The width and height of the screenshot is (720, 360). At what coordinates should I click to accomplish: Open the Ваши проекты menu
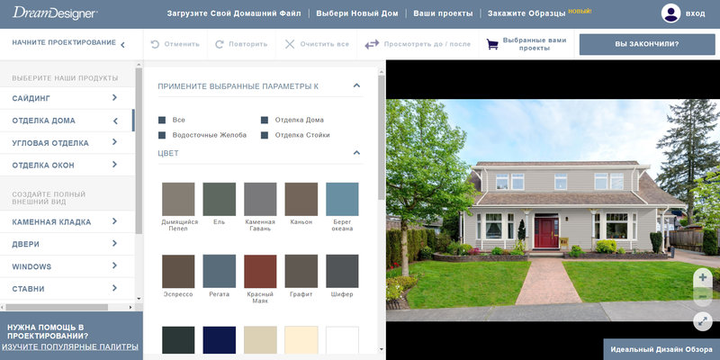[443, 13]
